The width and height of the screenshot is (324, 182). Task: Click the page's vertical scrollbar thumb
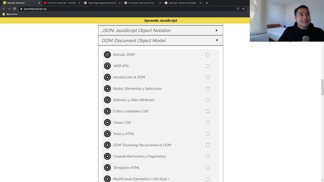click(x=322, y=87)
